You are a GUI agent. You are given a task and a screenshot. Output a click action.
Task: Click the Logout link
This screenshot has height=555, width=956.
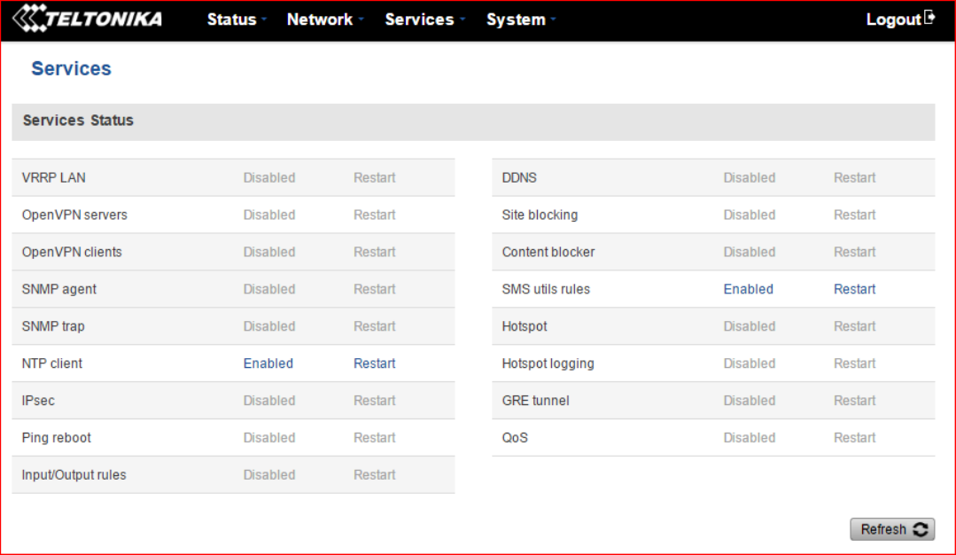pos(893,20)
